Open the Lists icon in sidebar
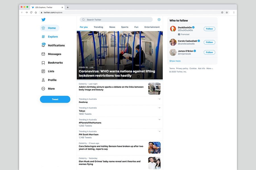Viewport: 256px width, 170px height. pyautogui.click(x=43, y=71)
